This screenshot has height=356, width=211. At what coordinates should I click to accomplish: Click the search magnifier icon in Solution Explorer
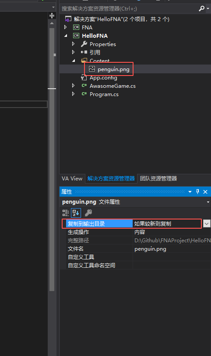click(x=201, y=9)
